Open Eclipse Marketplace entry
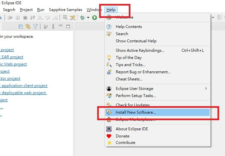225x156 pixels. pos(157,120)
